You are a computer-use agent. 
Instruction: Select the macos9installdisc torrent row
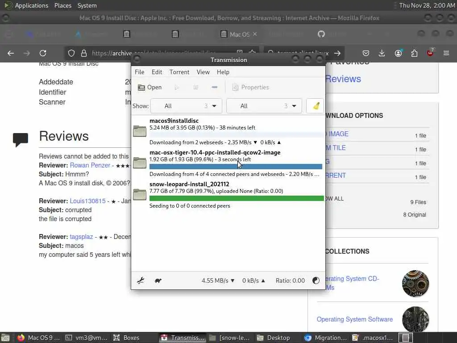coord(228,131)
